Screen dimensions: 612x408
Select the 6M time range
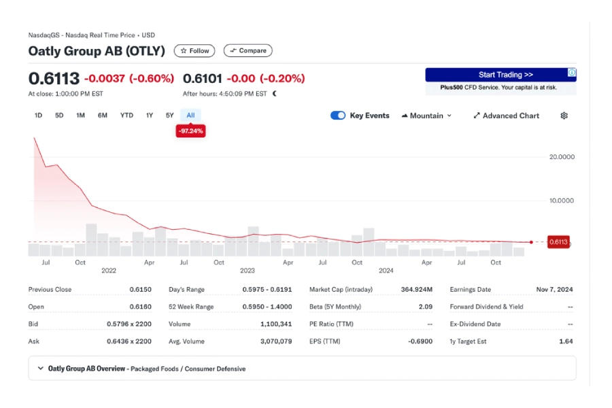pos(102,115)
